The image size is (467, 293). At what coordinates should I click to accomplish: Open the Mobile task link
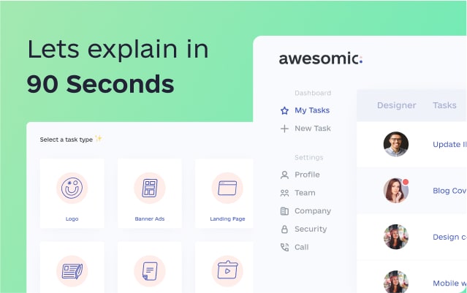click(449, 284)
